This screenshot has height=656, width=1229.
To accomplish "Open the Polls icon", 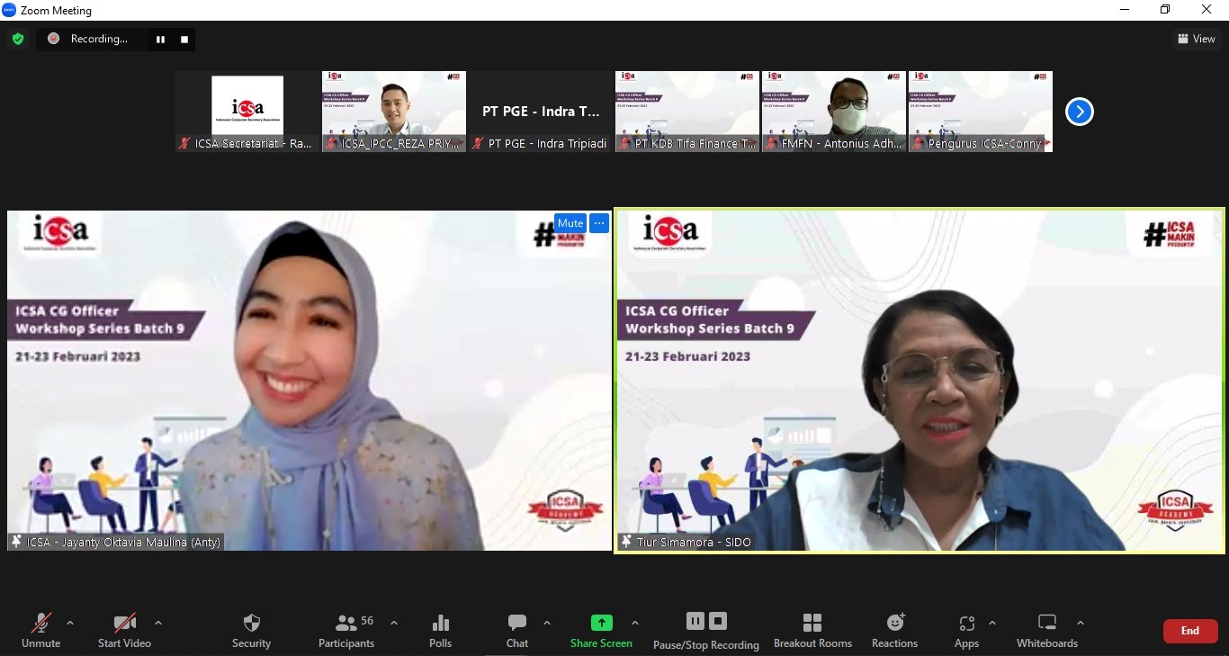I will pyautogui.click(x=441, y=623).
